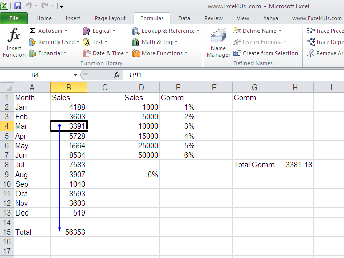344x258 pixels.
Task: Open Recently Used functions star icon
Action: (32, 42)
